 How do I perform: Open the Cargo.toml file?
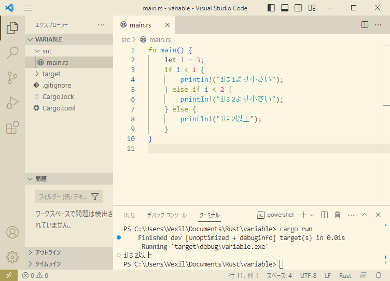tap(69, 108)
